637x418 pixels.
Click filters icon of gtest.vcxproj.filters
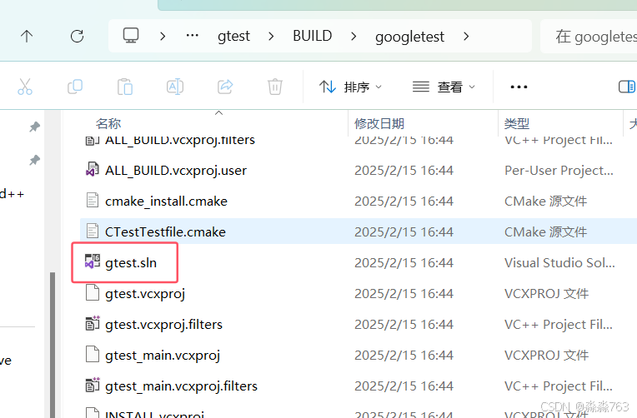[x=93, y=323]
